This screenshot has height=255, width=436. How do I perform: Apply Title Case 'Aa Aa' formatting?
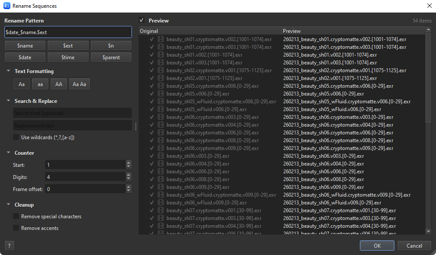80,84
